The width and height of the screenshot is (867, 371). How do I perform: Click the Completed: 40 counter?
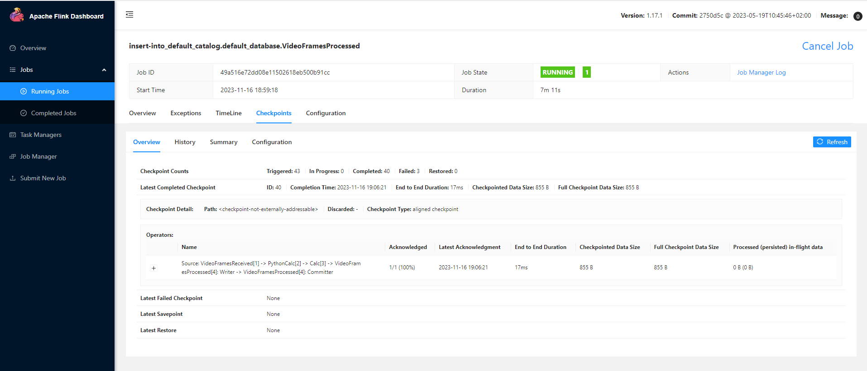pos(371,171)
